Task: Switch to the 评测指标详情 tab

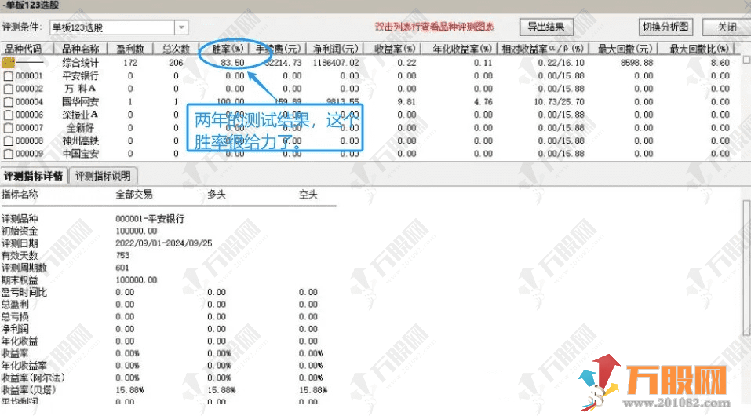Action: click(34, 176)
